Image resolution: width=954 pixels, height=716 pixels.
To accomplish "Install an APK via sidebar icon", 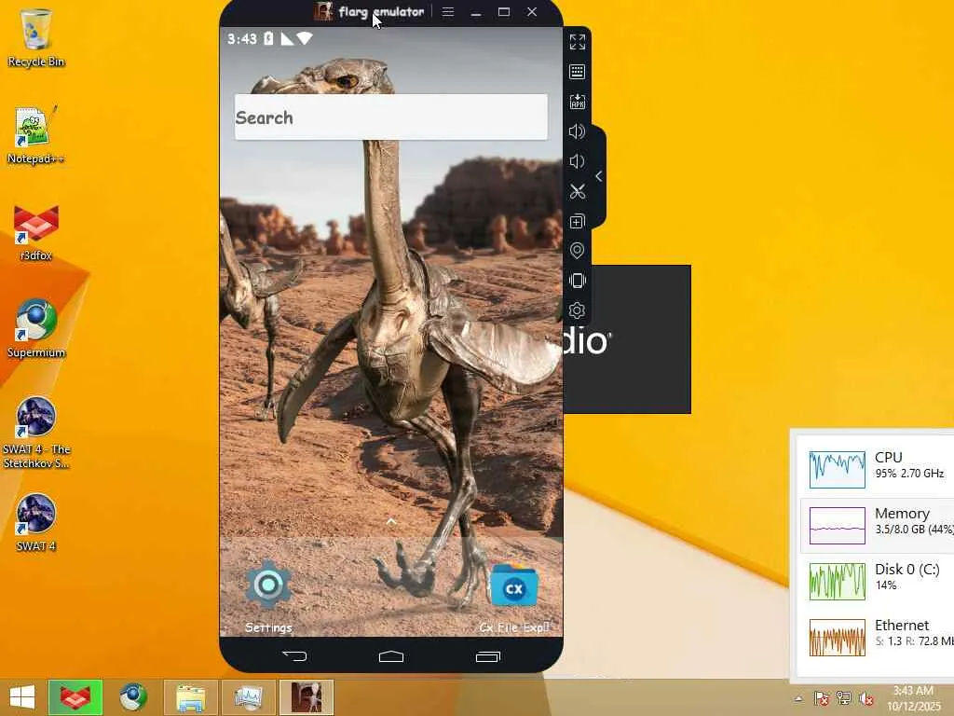I will (577, 102).
